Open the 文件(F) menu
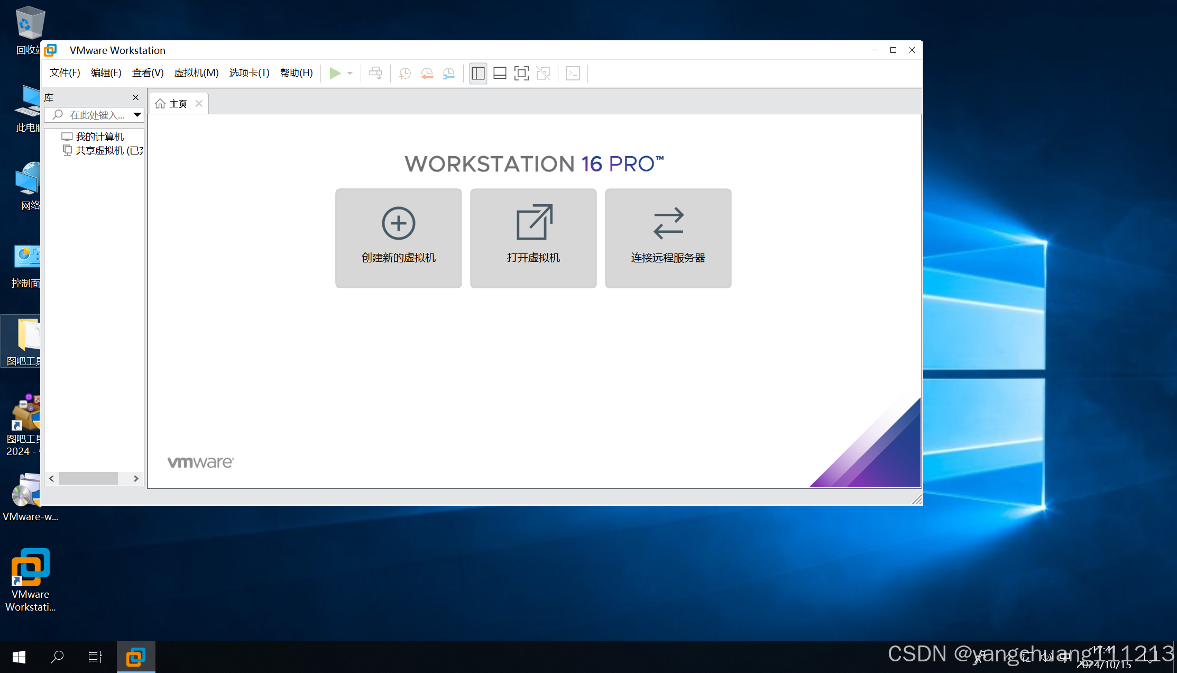The image size is (1177, 673). pyautogui.click(x=65, y=72)
